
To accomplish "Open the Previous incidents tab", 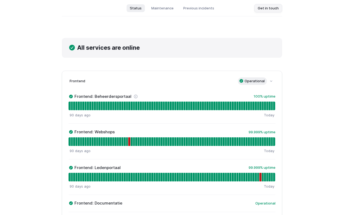I will 199,8.
